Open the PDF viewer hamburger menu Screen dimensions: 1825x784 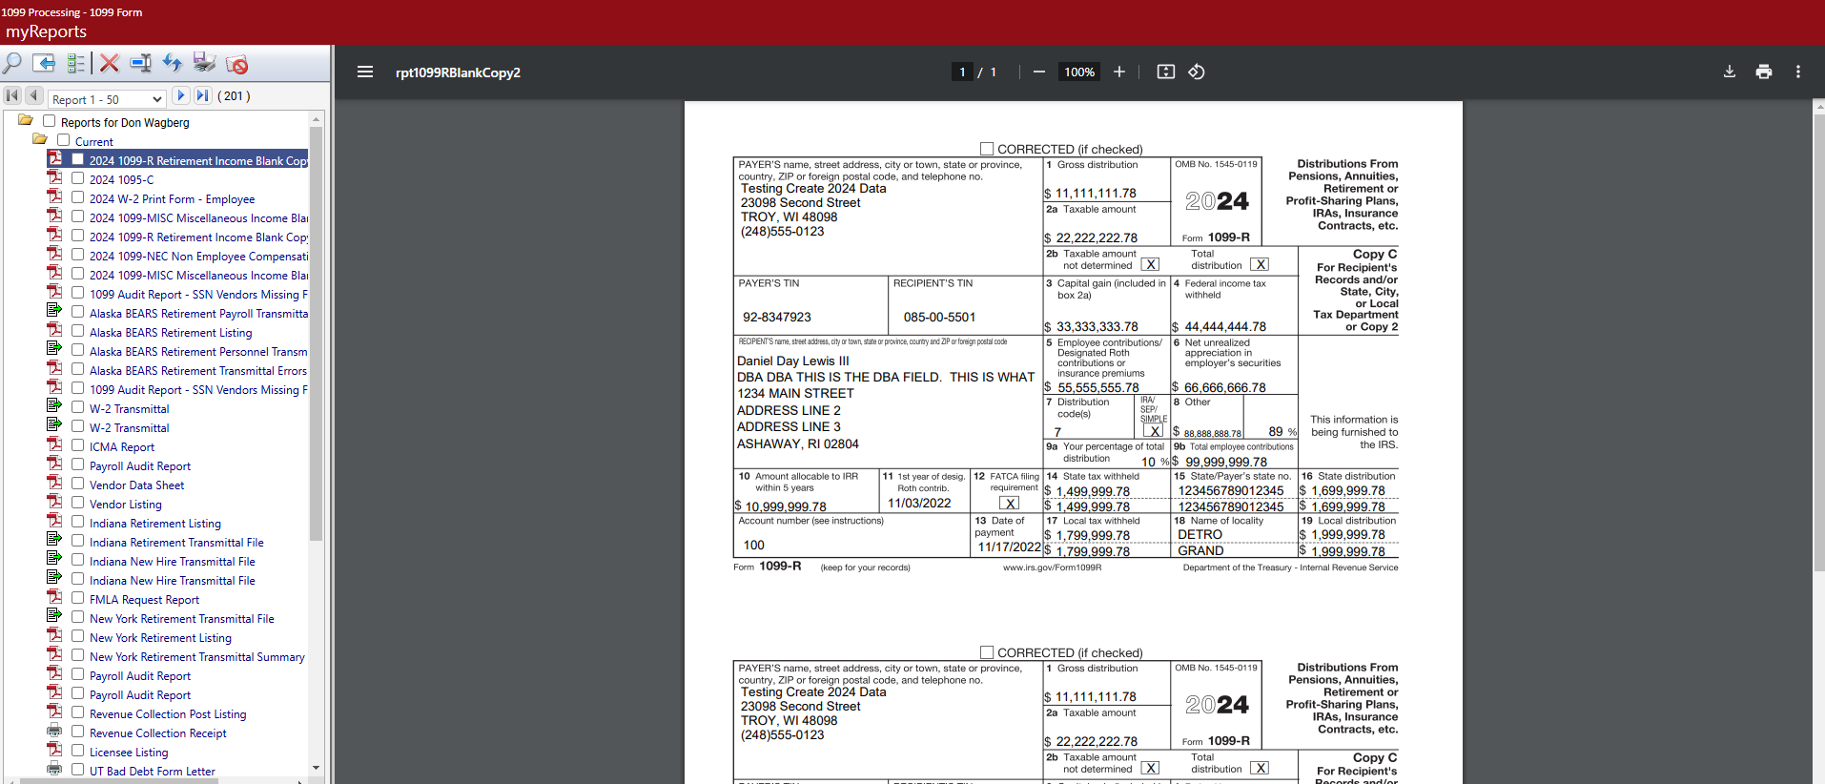tap(365, 72)
